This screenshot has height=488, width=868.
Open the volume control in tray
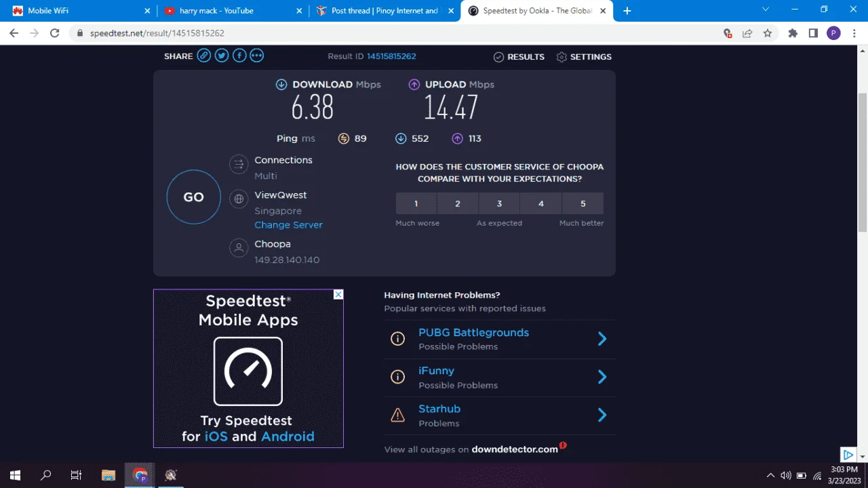786,476
